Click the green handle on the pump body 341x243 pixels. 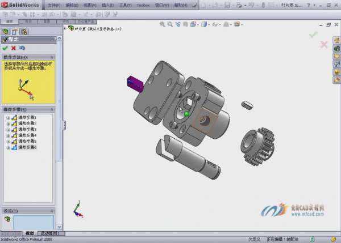point(186,114)
